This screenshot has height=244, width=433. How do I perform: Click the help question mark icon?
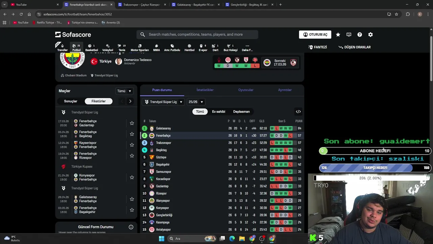pos(360,35)
